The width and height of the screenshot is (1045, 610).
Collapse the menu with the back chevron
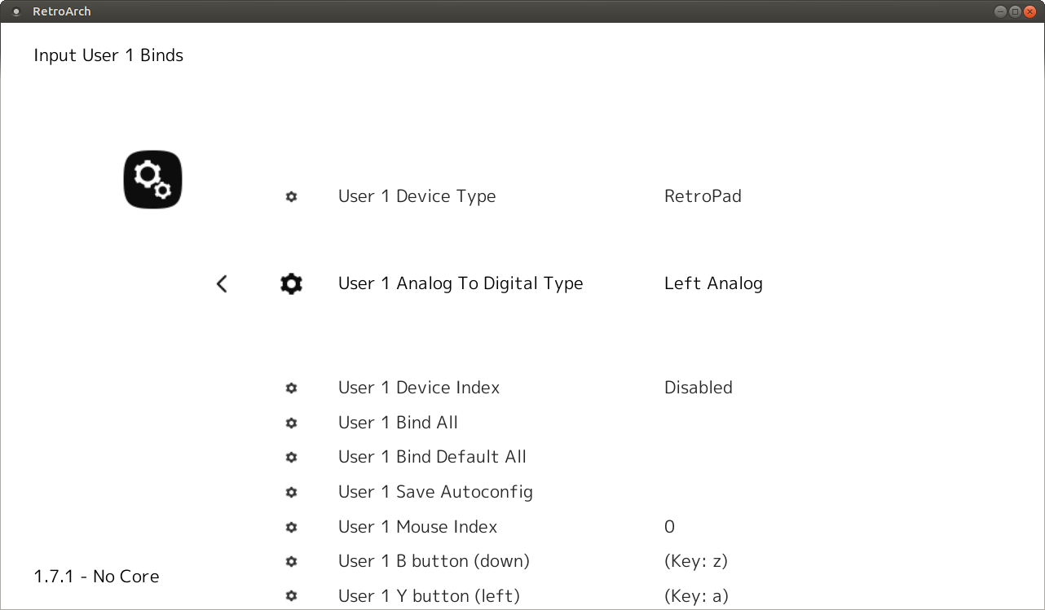tap(221, 283)
